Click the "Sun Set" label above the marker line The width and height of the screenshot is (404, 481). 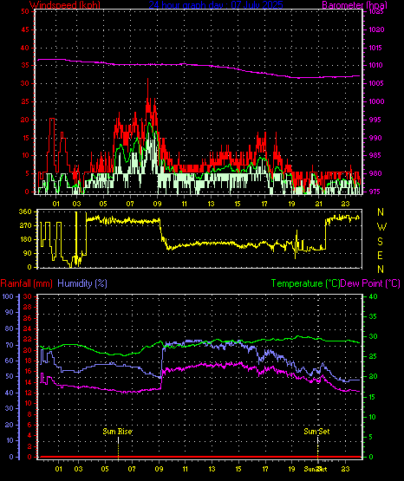317,432
